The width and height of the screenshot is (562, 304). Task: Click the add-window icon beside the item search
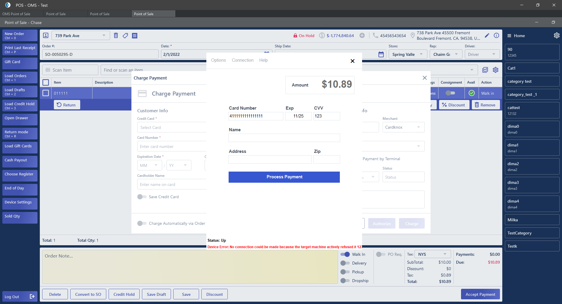(x=485, y=70)
